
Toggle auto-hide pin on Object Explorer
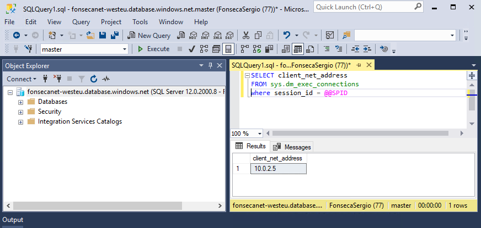point(211,65)
